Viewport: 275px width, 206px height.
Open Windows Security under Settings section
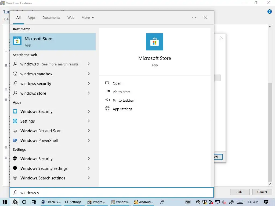(x=53, y=159)
